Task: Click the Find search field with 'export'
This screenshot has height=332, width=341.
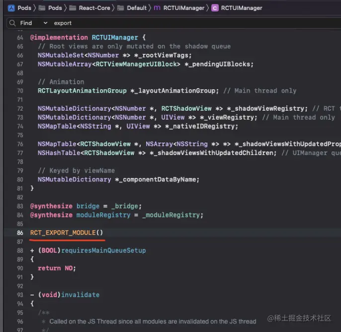Action: [x=196, y=23]
